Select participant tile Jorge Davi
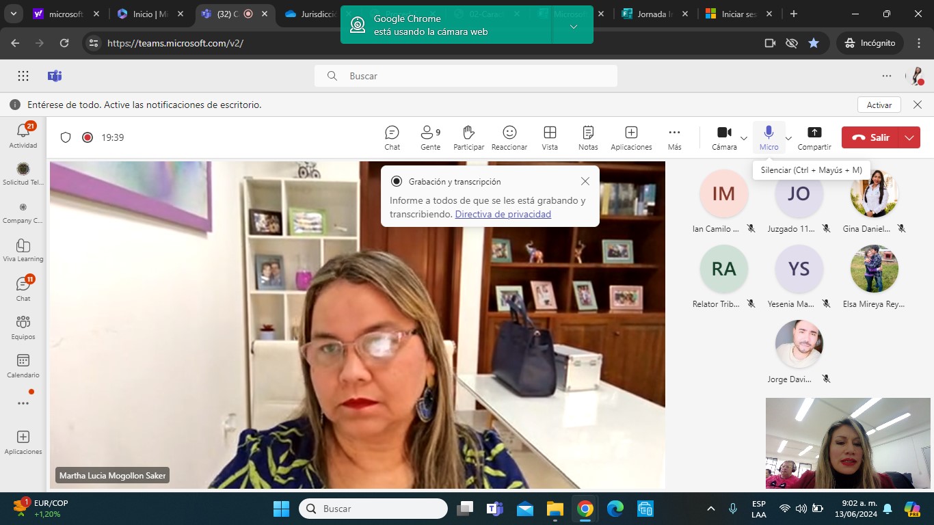 [x=799, y=352]
